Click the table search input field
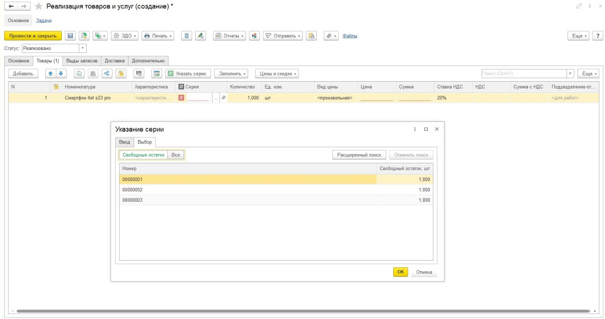The height and width of the screenshot is (319, 605). tap(523, 74)
